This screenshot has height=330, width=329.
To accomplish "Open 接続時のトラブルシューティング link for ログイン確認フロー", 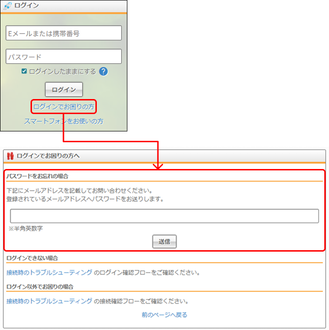I will [x=49, y=273].
